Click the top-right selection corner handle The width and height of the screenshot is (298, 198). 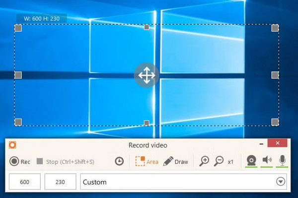point(275,28)
